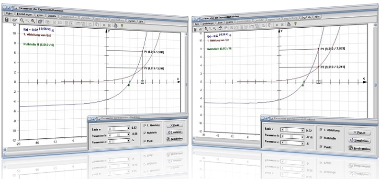Click the Basis a slider track in left panel
This screenshot has height=179, width=380.
pyautogui.click(x=119, y=128)
